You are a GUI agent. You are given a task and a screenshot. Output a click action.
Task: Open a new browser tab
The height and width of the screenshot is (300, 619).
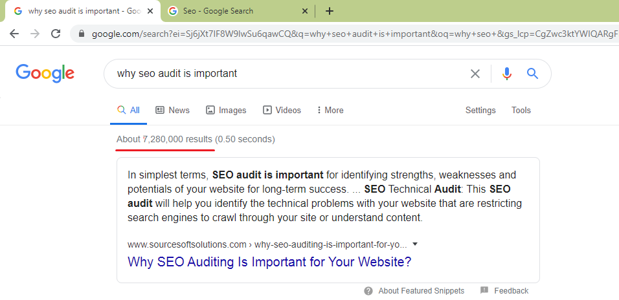coord(329,11)
